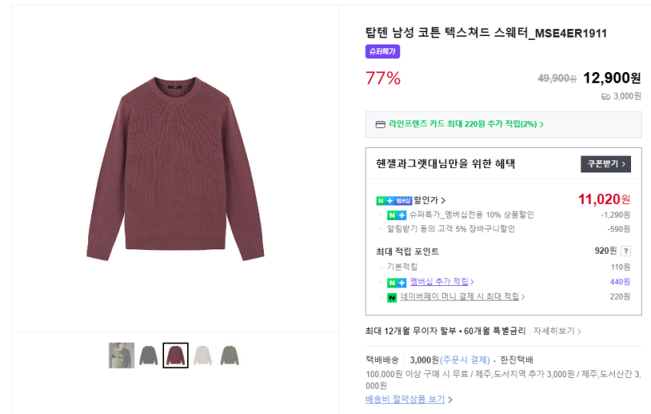Viewport: 651px width, 414px height.
Task: Select the burgundy sweater thumbnail
Action: pos(176,355)
